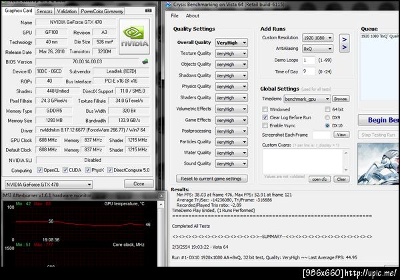Click the upper add-run arrow button
The height and width of the screenshot is (280, 400).
click(345, 39)
